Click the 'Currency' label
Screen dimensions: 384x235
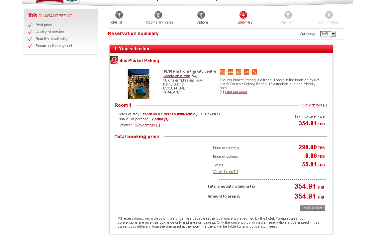pos(307,34)
